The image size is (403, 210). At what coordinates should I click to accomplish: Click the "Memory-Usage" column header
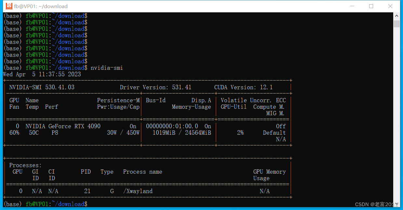[191, 107]
